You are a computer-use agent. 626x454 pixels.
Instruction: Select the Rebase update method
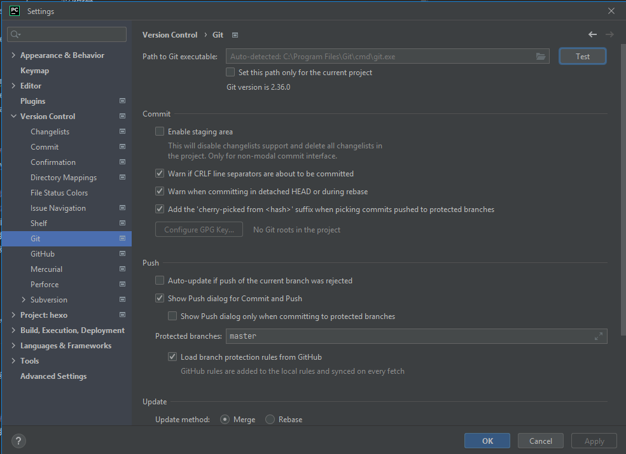click(x=270, y=419)
